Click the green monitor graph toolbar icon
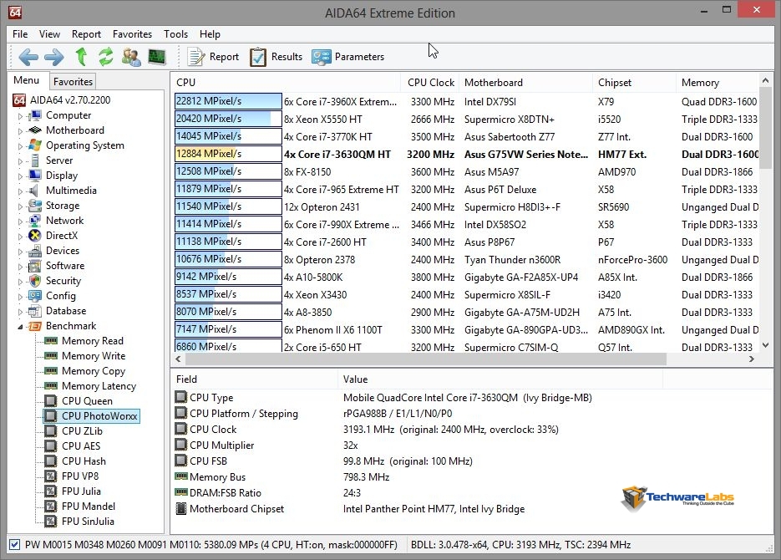The height and width of the screenshot is (560, 781). coord(157,57)
